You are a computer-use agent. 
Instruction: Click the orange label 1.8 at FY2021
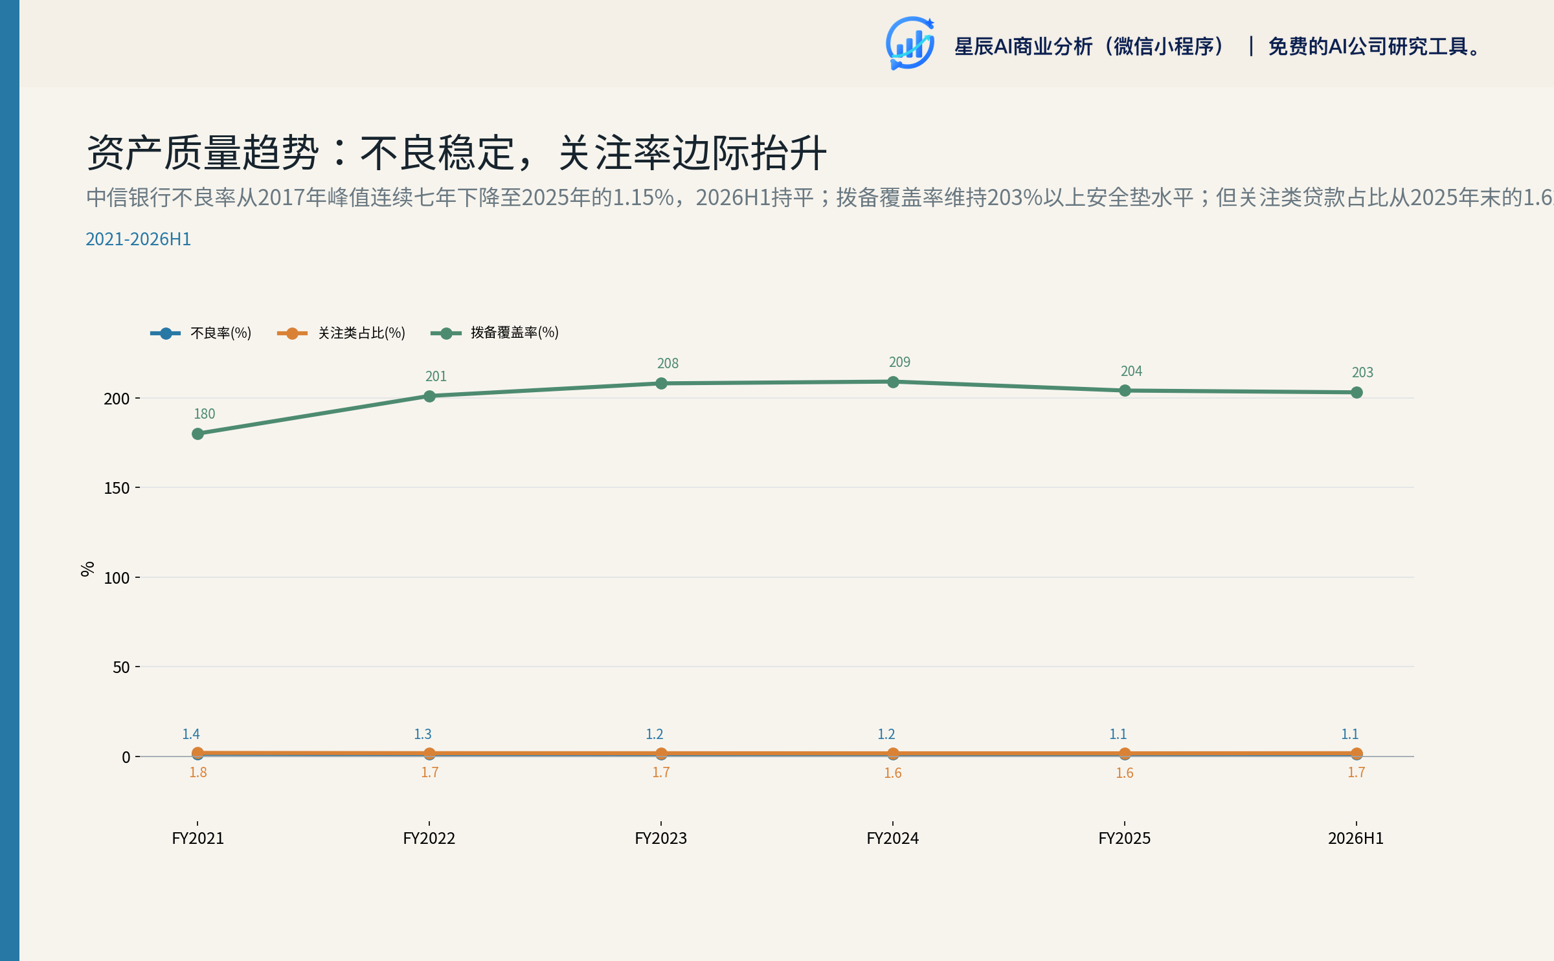click(x=198, y=773)
